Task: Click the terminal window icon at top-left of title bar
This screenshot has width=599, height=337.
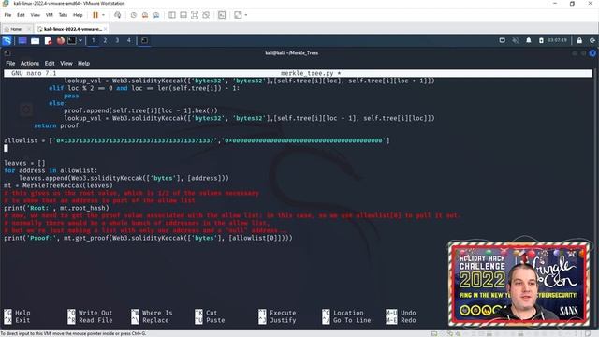Action: click(x=7, y=53)
